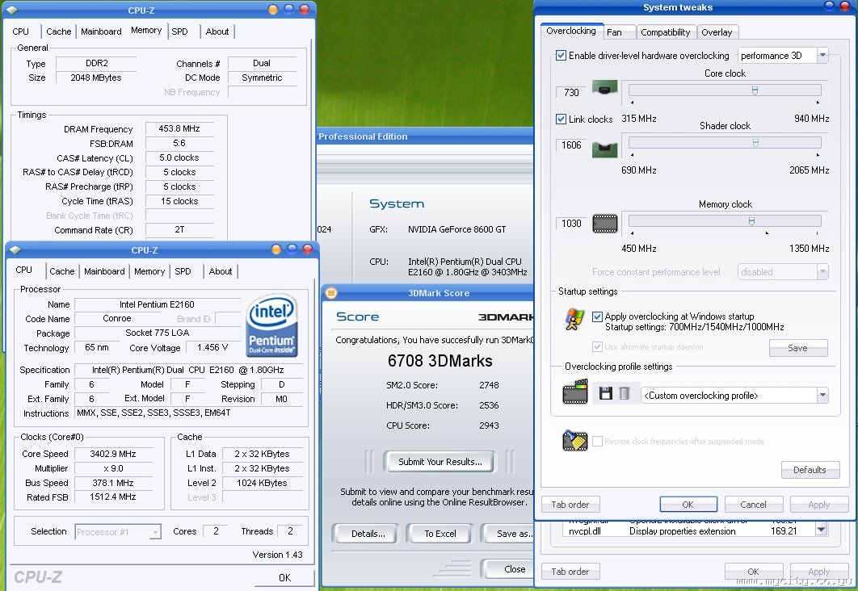This screenshot has height=591, width=858.
Task: Click the DRAM Frequency value 453.8 MHz
Action: [x=179, y=128]
